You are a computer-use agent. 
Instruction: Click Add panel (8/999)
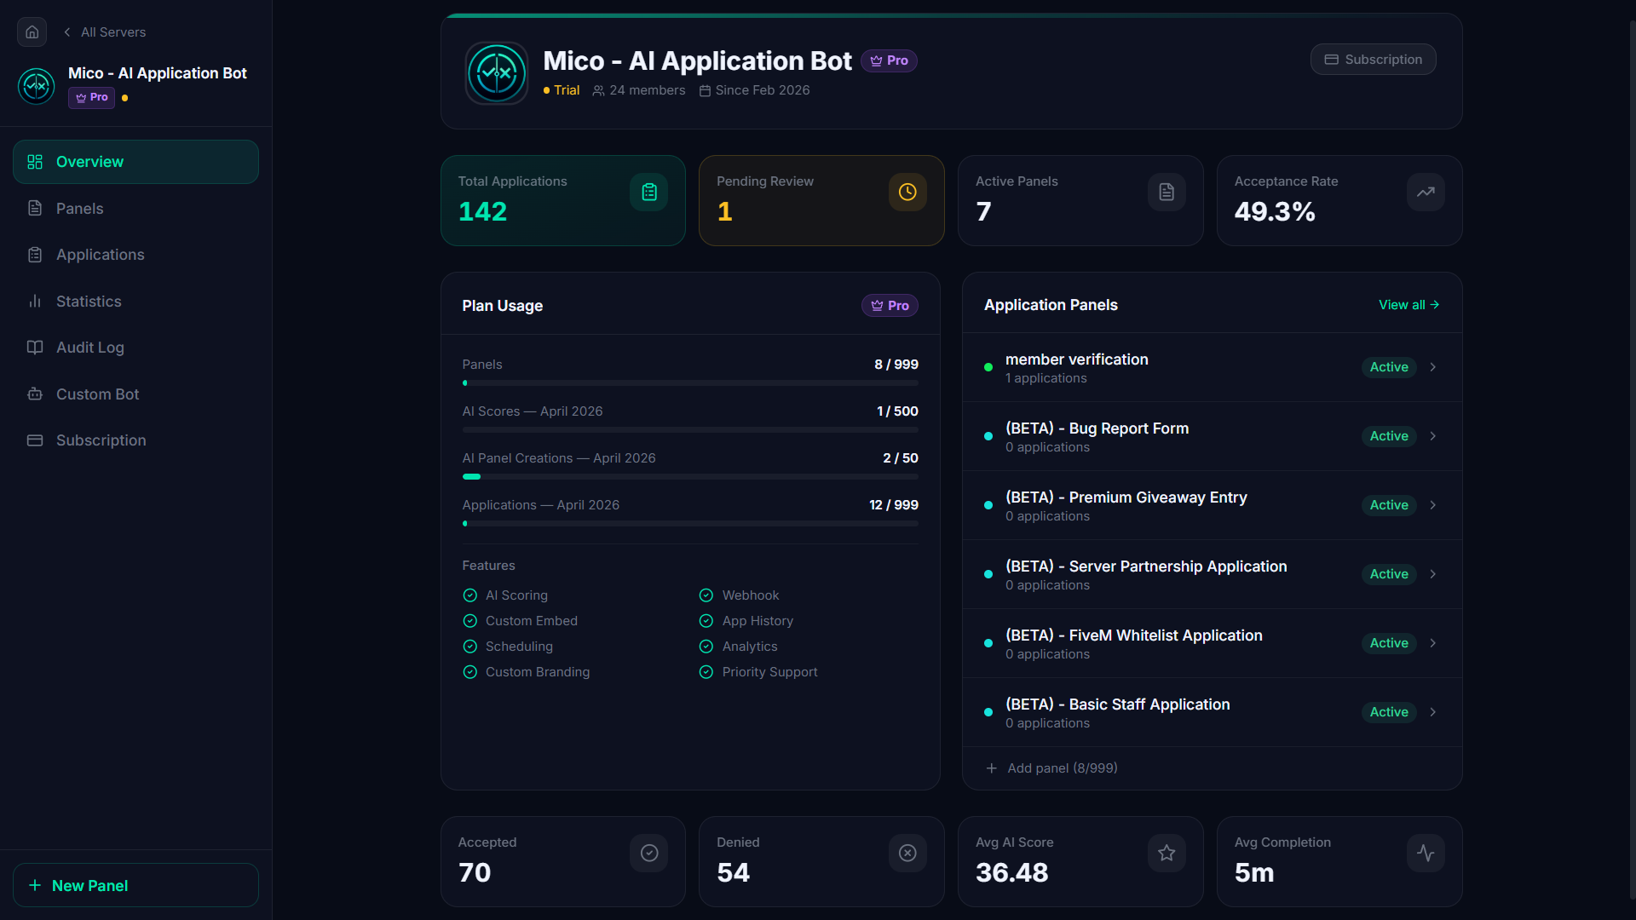[x=1051, y=768]
